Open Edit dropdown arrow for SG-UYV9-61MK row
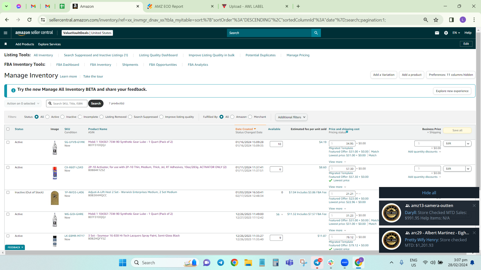The width and height of the screenshot is (481, 270). pos(468,143)
